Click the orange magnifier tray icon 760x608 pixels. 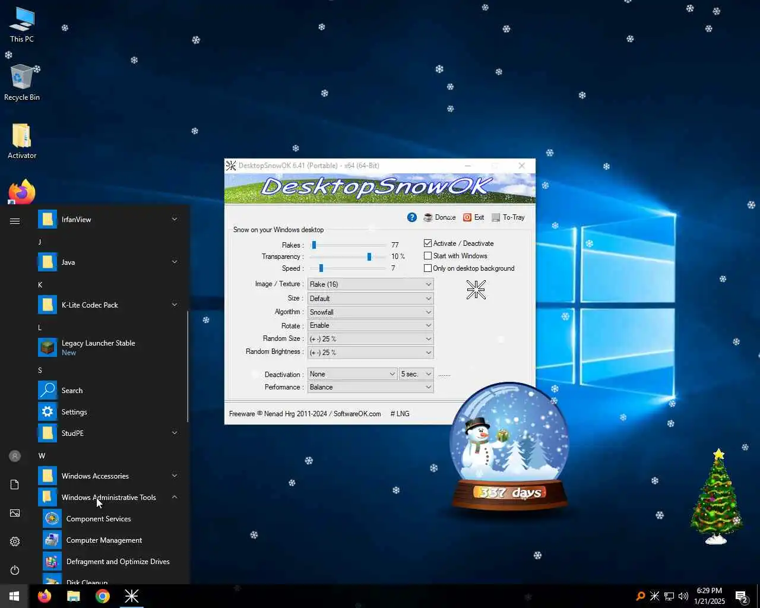pos(640,596)
